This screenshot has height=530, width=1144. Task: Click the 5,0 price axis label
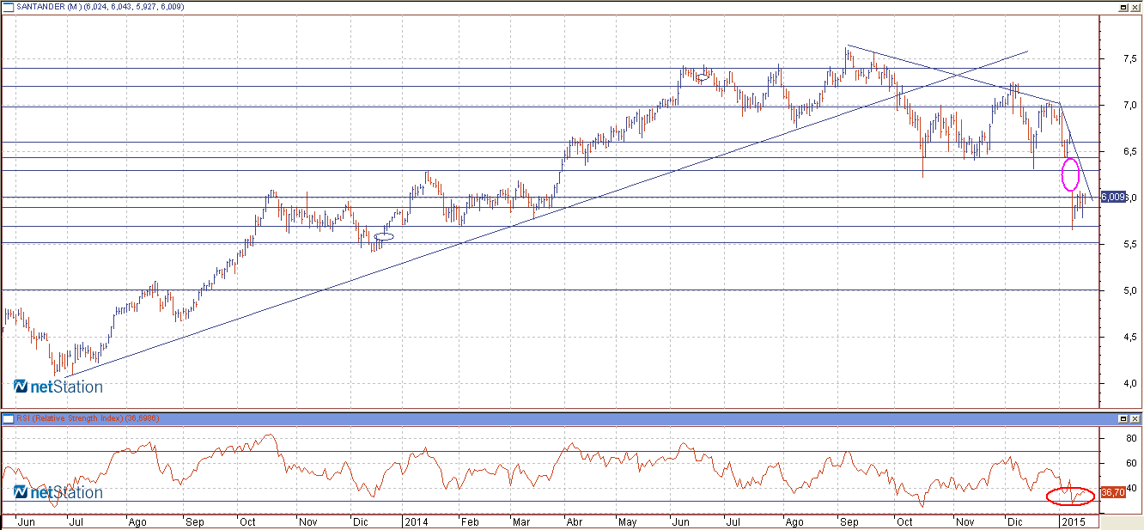(x=1129, y=290)
